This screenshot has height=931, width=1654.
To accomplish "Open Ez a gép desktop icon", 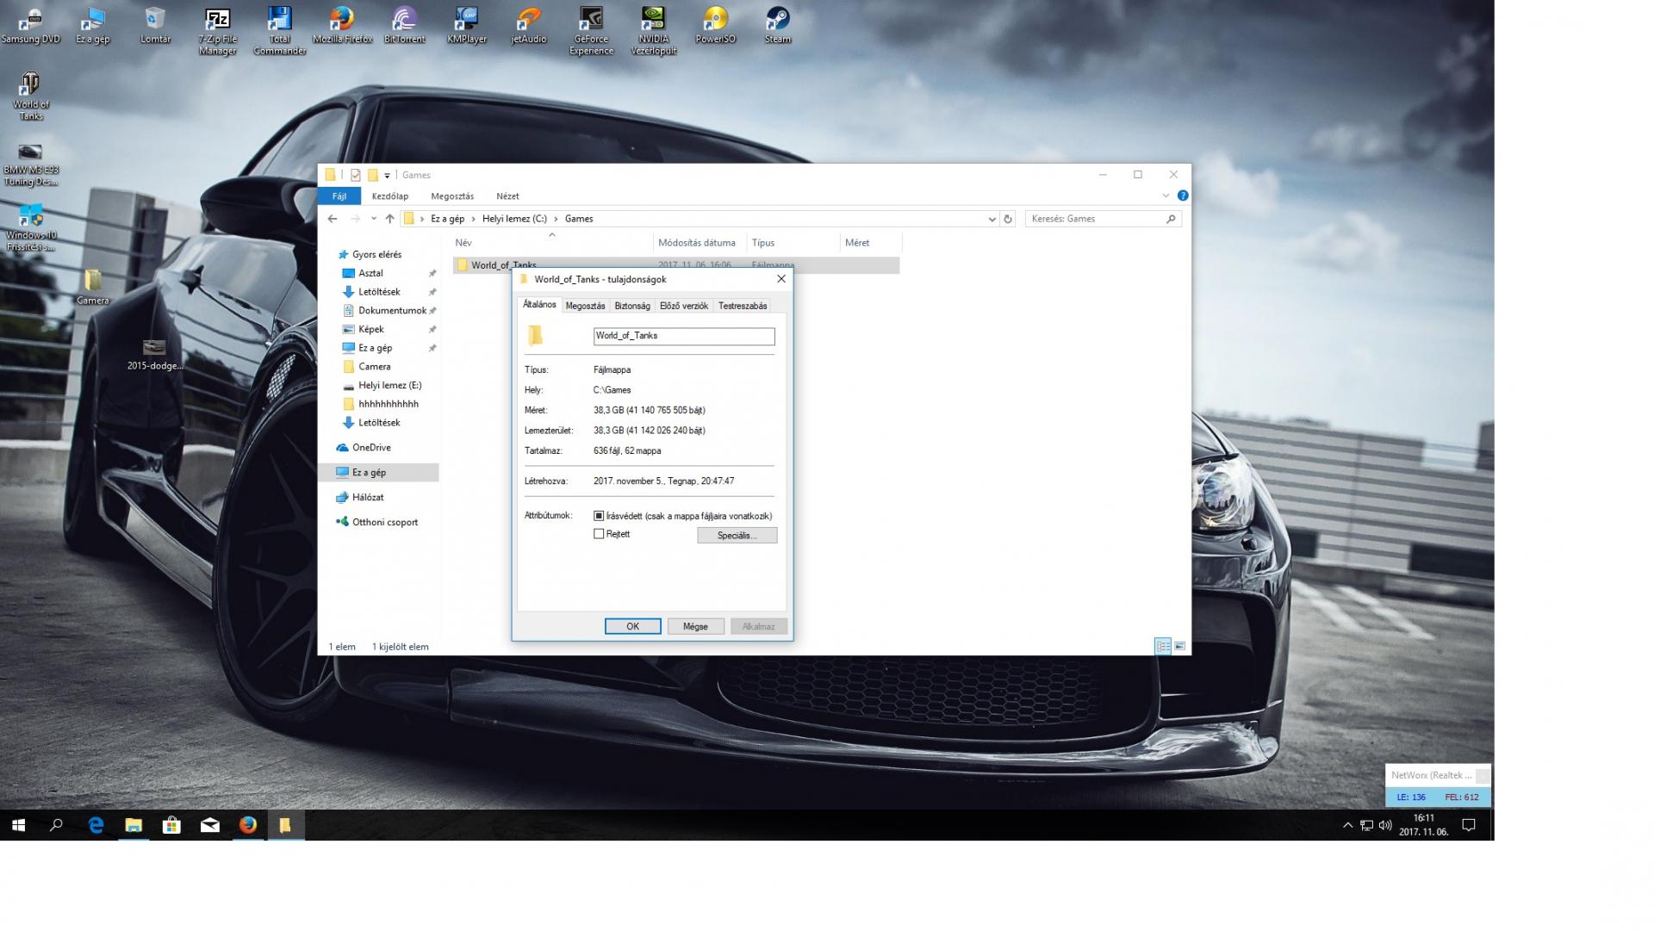I will (92, 25).
